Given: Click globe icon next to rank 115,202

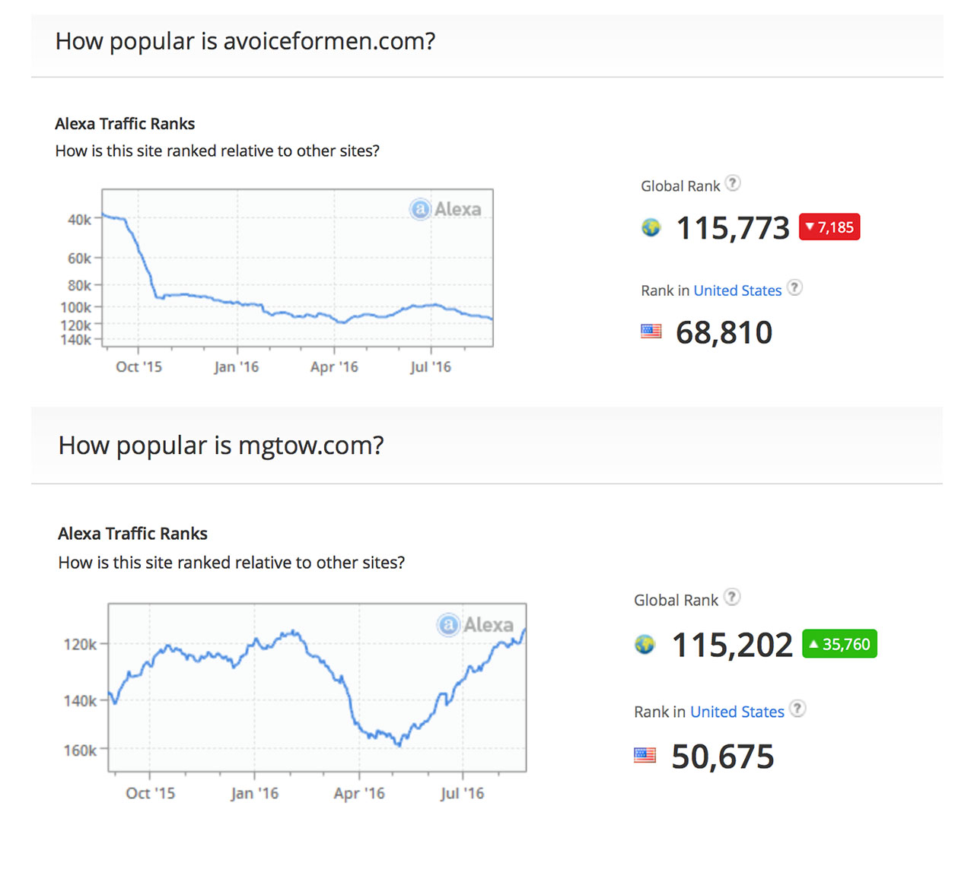Looking at the screenshot, I should point(645,645).
